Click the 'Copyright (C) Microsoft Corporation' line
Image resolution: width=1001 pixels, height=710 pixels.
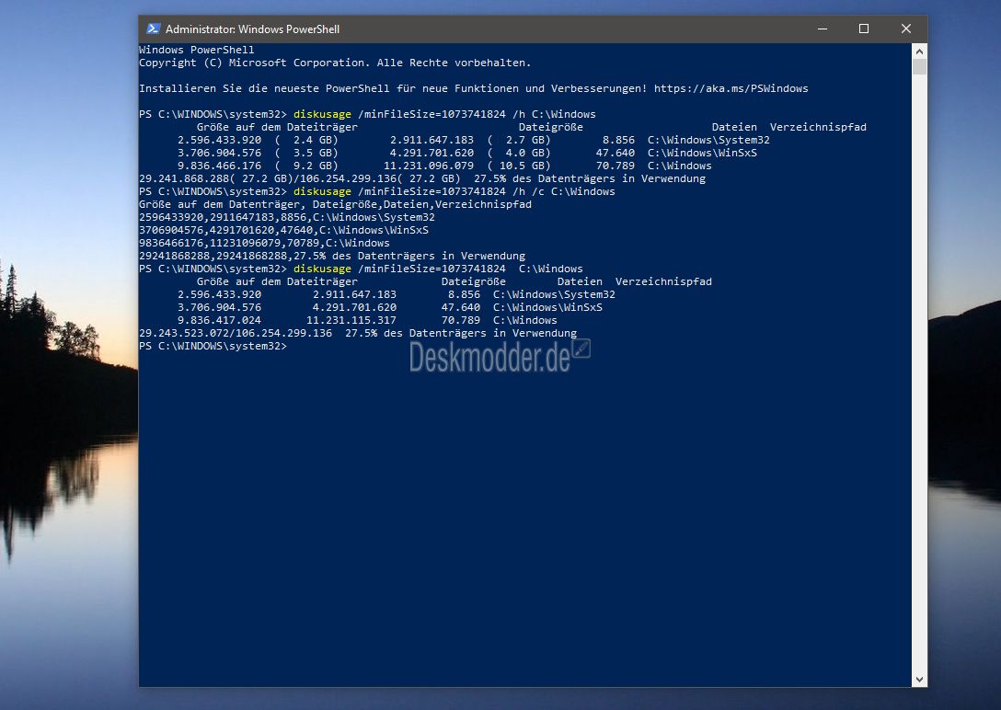coord(335,63)
